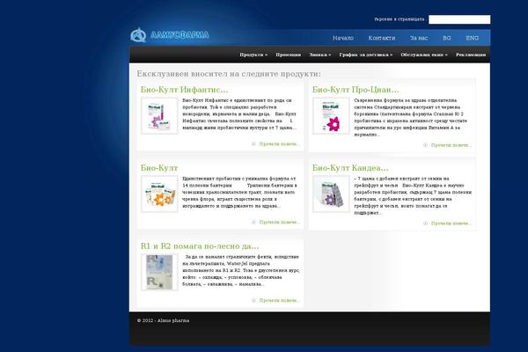The image size is (528, 352).
Task: Open the Био-Култ Кандеа heading link
Action: point(350,168)
